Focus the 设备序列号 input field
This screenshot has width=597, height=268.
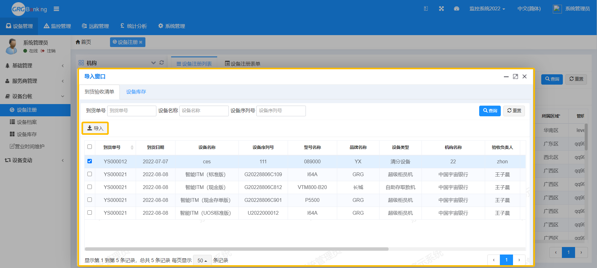(281, 111)
